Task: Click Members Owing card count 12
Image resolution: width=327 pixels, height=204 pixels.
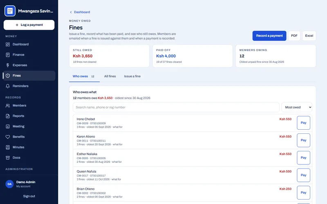Action: pyautogui.click(x=242, y=56)
